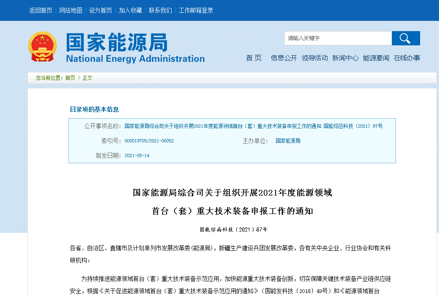Click 设为首页 in the top bar

pos(100,10)
